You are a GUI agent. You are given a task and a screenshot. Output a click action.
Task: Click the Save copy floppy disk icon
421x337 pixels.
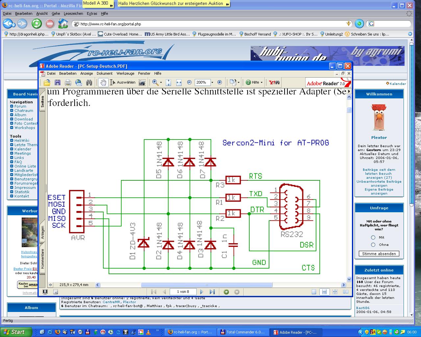(x=57, y=82)
